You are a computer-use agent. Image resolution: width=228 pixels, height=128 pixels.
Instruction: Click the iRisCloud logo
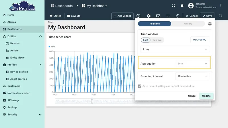22,6
